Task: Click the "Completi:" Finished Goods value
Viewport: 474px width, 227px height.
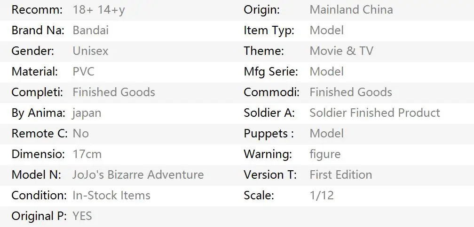Action: (113, 92)
